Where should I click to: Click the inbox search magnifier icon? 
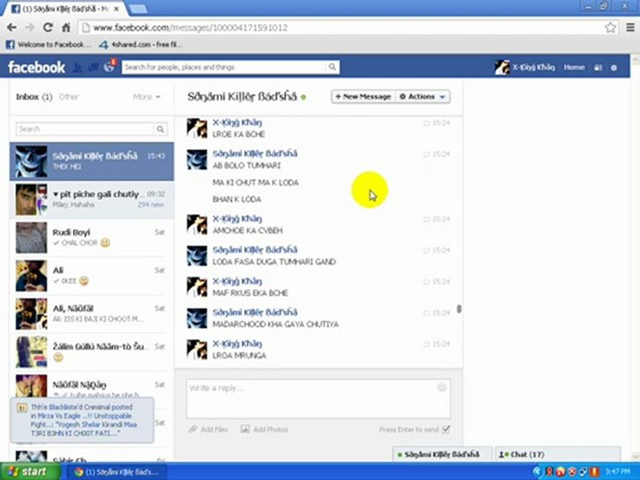point(161,129)
